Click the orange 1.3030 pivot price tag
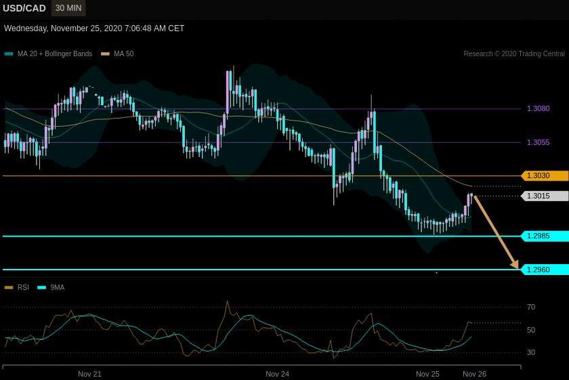 [x=545, y=175]
